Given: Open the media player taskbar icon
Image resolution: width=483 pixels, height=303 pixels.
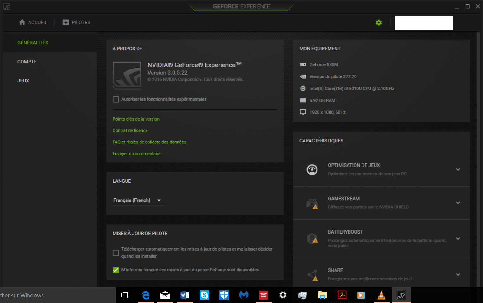Looking at the screenshot, I should (x=361, y=295).
